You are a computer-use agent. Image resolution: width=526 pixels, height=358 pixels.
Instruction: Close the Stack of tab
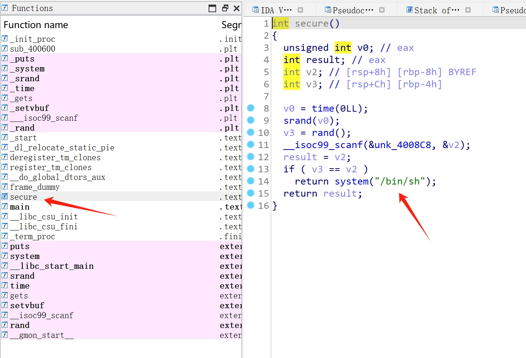click(468, 10)
